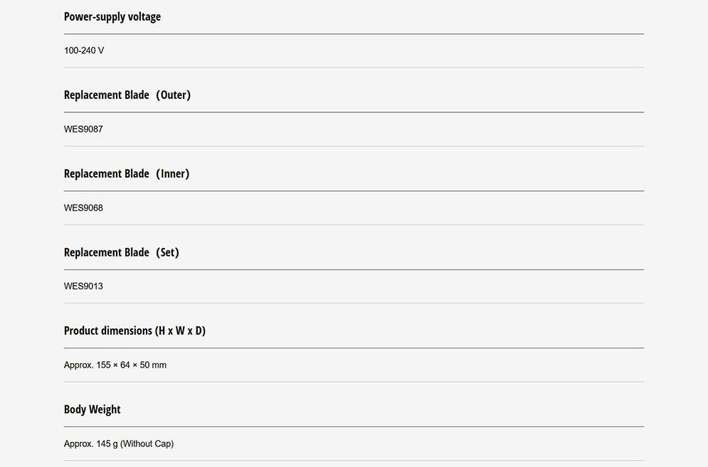Click the Approx. 145 g weight value
Image resolution: width=708 pixels, height=467 pixels.
[x=90, y=444]
